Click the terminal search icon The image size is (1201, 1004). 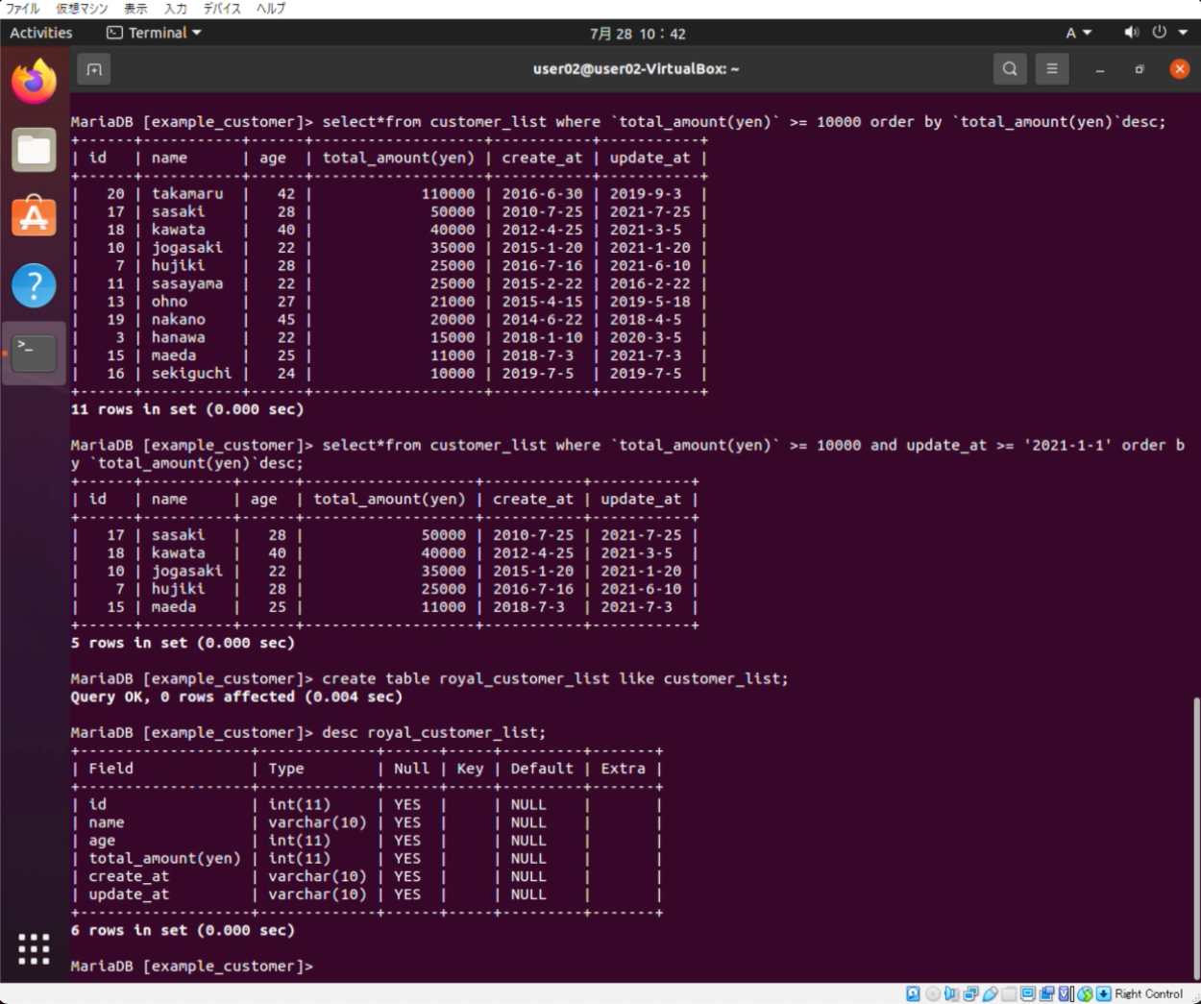tap(1010, 69)
